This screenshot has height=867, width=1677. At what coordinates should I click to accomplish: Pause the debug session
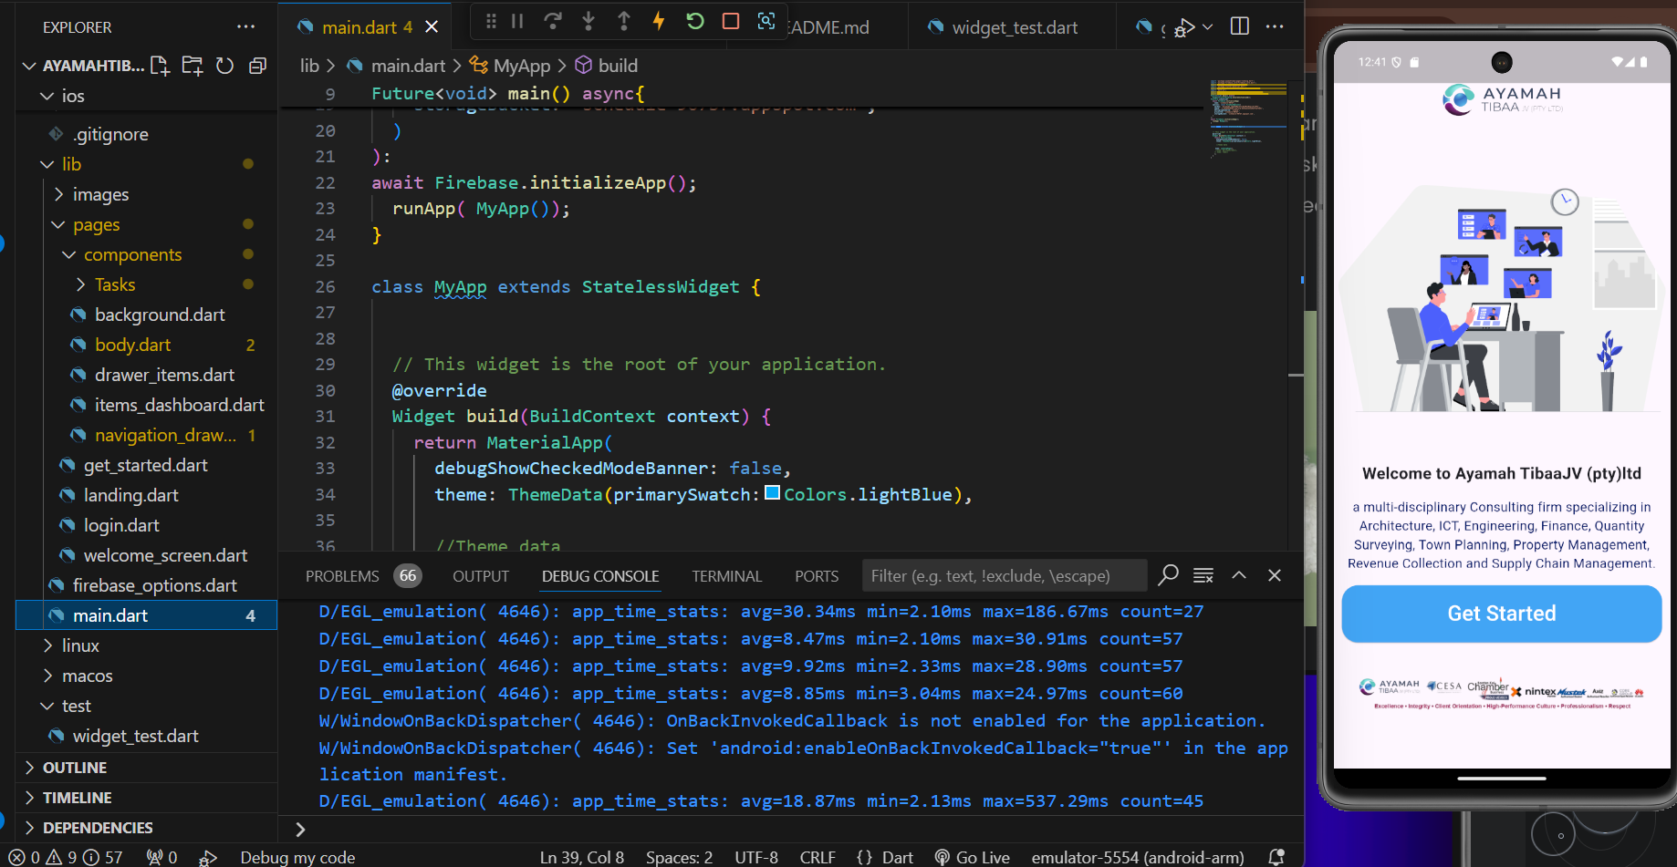click(x=517, y=21)
